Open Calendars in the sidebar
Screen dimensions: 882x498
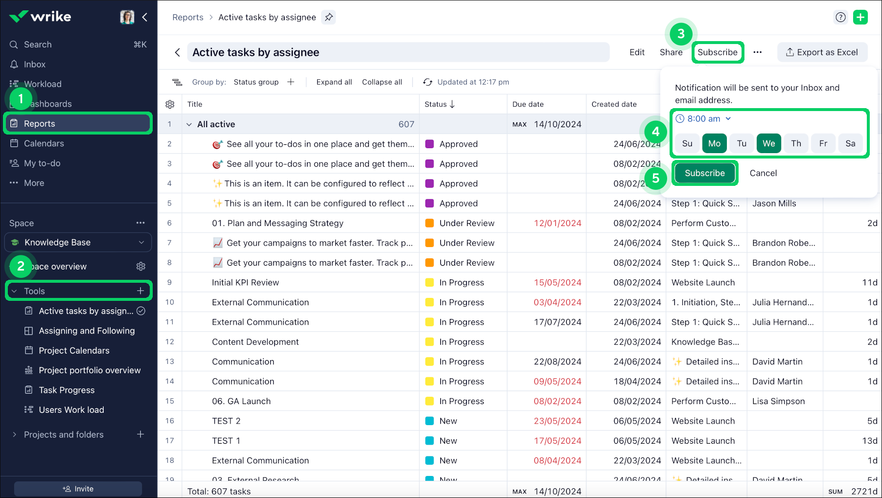(x=44, y=143)
